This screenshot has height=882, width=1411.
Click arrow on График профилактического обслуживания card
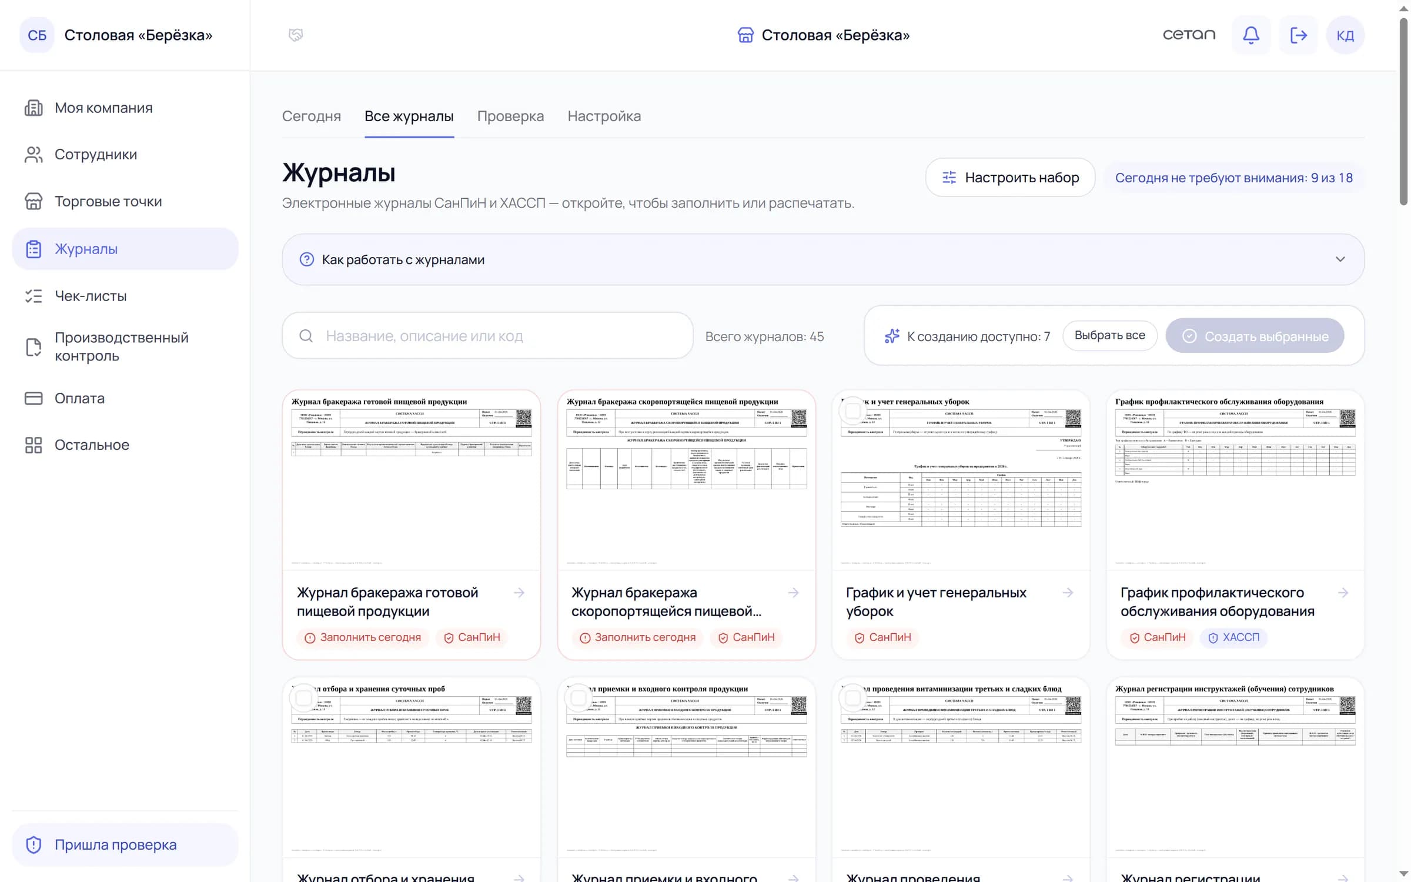click(1343, 593)
